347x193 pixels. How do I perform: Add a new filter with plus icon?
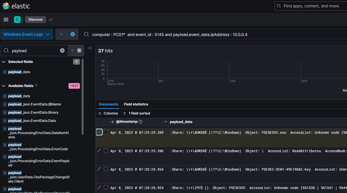(73, 34)
